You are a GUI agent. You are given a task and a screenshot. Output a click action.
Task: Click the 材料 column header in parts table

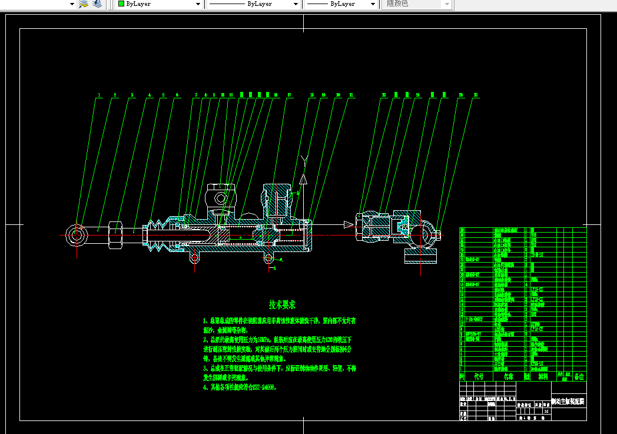(543, 376)
